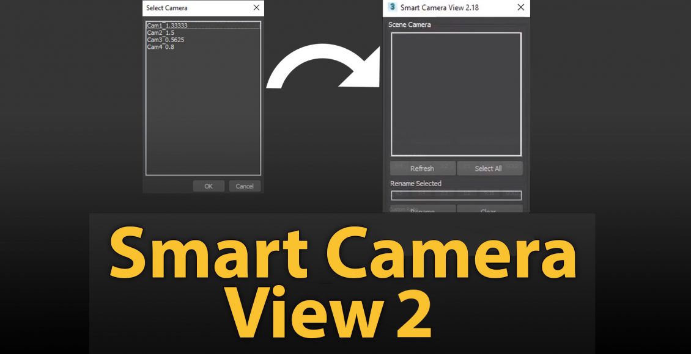Screen dimensions: 691x354
Task: Focus the Rename Selected text field
Action: (x=456, y=195)
